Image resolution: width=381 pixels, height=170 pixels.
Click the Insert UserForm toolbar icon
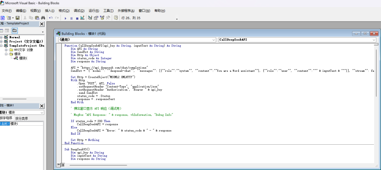click(x=9, y=18)
